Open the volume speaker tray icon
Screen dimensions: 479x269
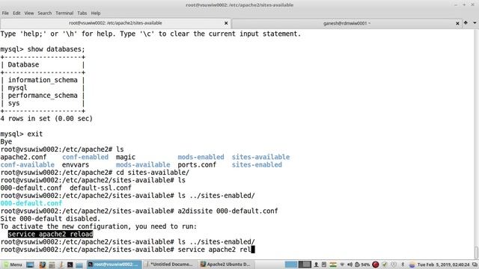coord(350,265)
